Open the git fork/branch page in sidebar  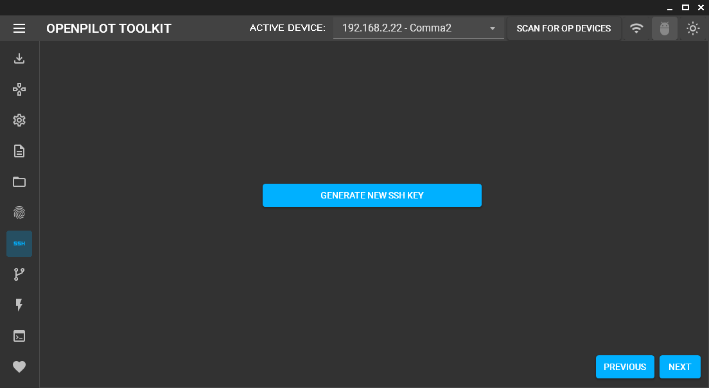(x=19, y=274)
